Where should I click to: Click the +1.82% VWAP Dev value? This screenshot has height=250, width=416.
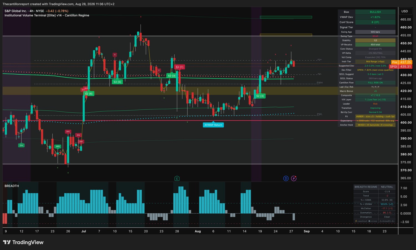375,17
